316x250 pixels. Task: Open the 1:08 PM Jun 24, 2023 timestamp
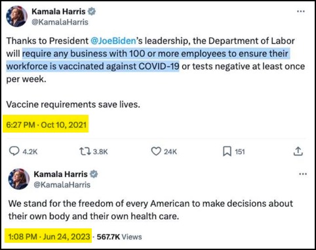point(49,237)
